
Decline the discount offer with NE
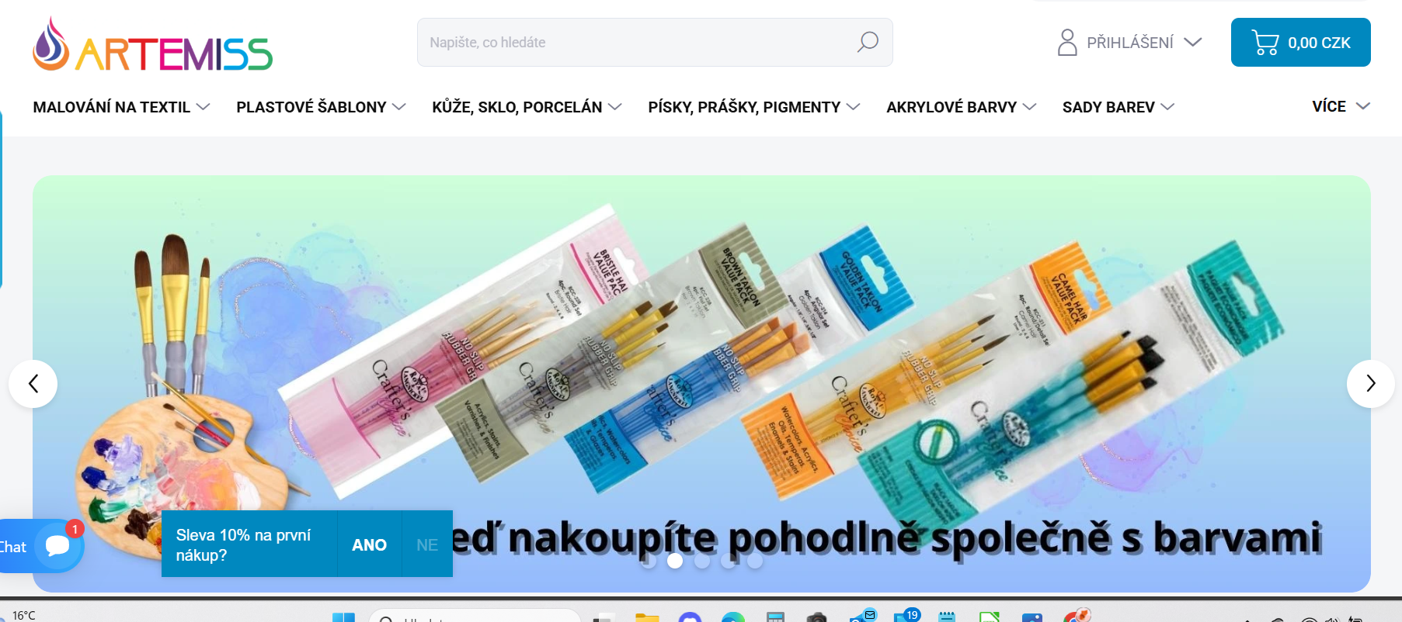(427, 544)
